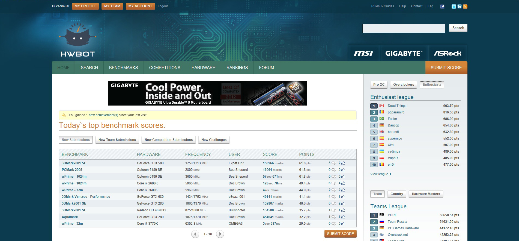519x241 pixels.
Task: Open 3DMark Vantage - Performance benchmark link
Action: (86, 197)
